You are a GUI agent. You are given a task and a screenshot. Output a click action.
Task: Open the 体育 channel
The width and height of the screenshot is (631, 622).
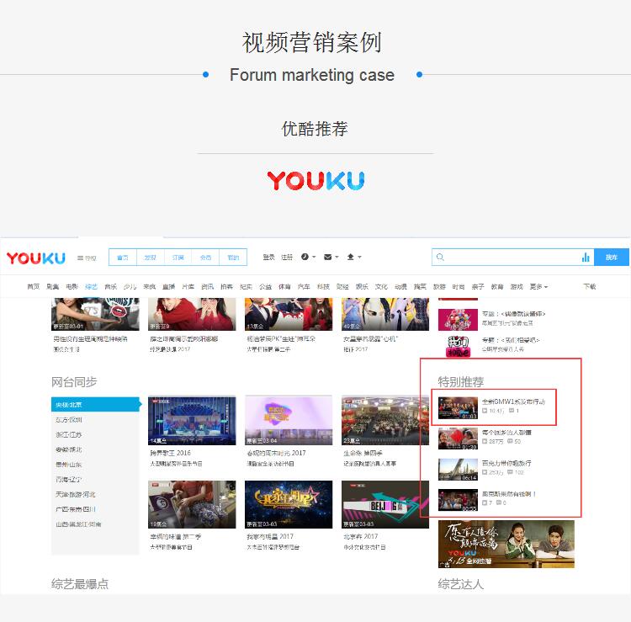coord(284,287)
